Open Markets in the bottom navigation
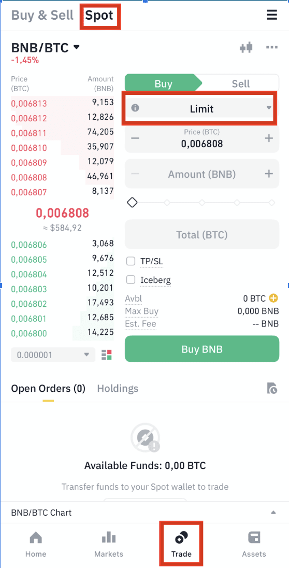289x568 pixels. click(109, 545)
